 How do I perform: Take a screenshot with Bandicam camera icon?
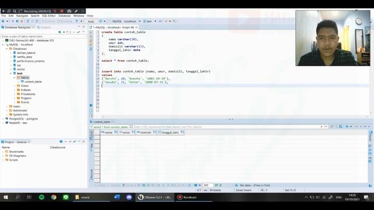(x=69, y=11)
